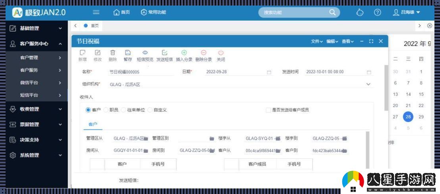440x194 pixels.
Task: Click the 删除 (delete) trash icon
Action: (x=112, y=53)
